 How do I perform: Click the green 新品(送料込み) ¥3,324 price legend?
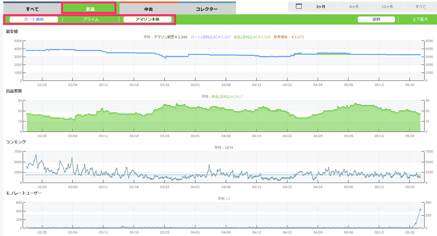[x=252, y=37]
